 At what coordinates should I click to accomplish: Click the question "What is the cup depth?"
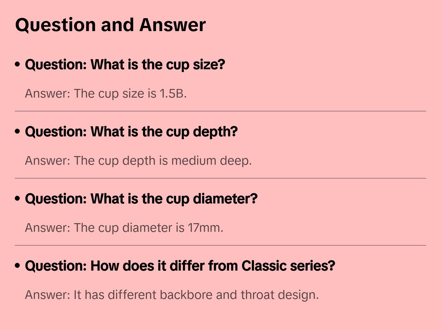[131, 132]
